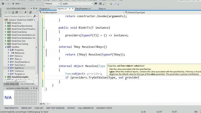The image size is (201, 113).
Task: Collapse the Sandbox project node
Action: point(6,47)
